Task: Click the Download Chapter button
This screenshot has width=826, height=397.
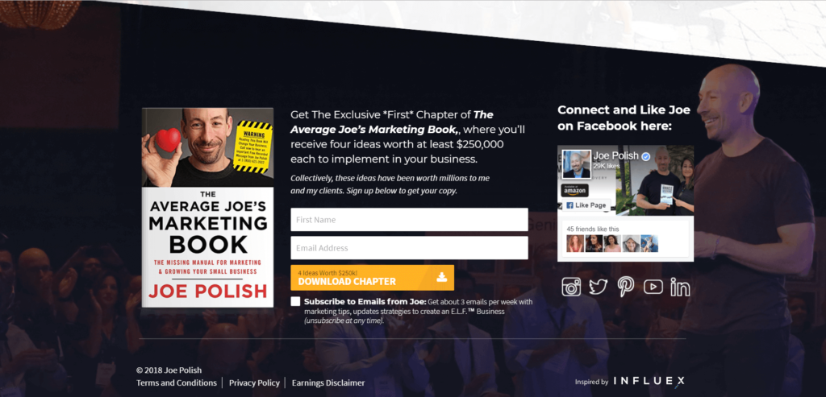Action: (x=372, y=278)
